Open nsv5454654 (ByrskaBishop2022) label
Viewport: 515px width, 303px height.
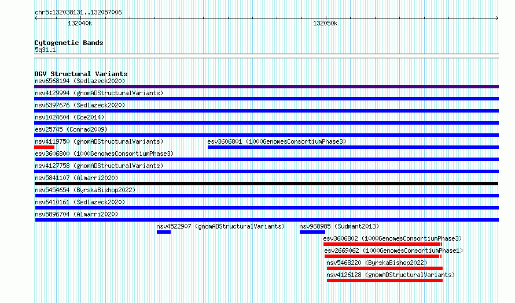(x=85, y=190)
